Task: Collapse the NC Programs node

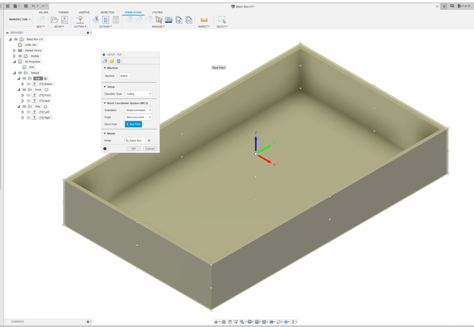Action: tap(14, 62)
